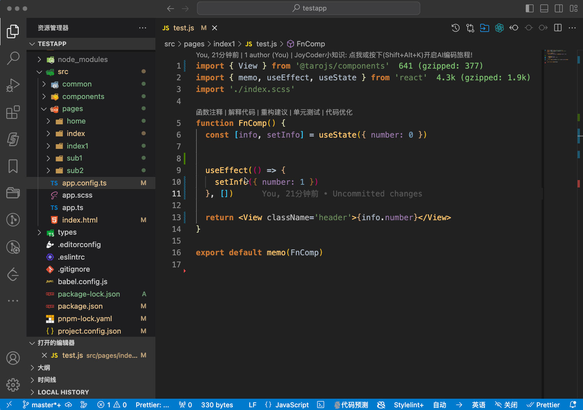Expand the LOCAL HISTORY section
This screenshot has width=583, height=410.
[91, 392]
